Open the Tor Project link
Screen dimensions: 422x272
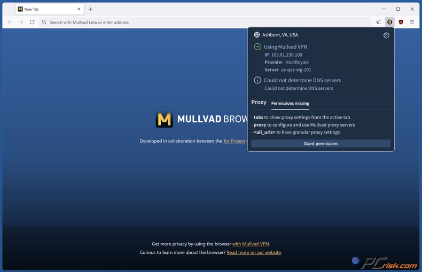(234, 141)
